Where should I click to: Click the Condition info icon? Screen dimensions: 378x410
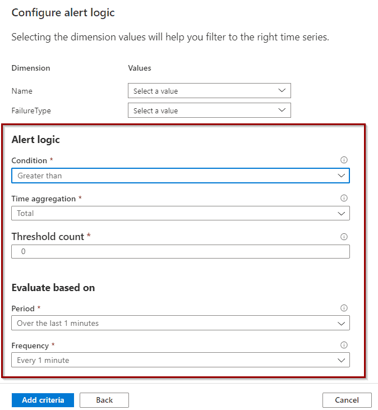point(344,160)
